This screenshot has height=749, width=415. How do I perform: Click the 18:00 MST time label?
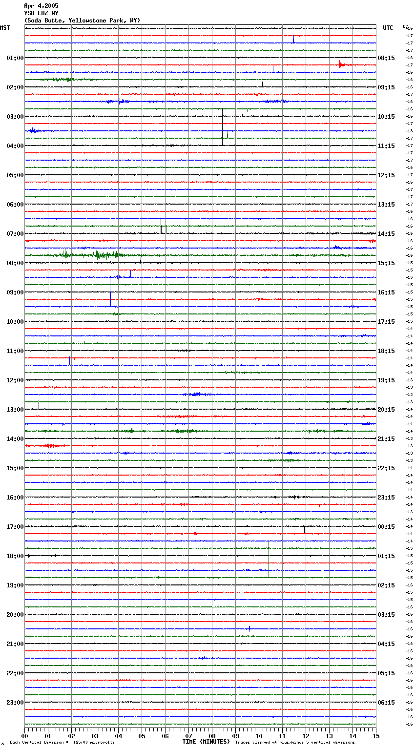point(15,556)
